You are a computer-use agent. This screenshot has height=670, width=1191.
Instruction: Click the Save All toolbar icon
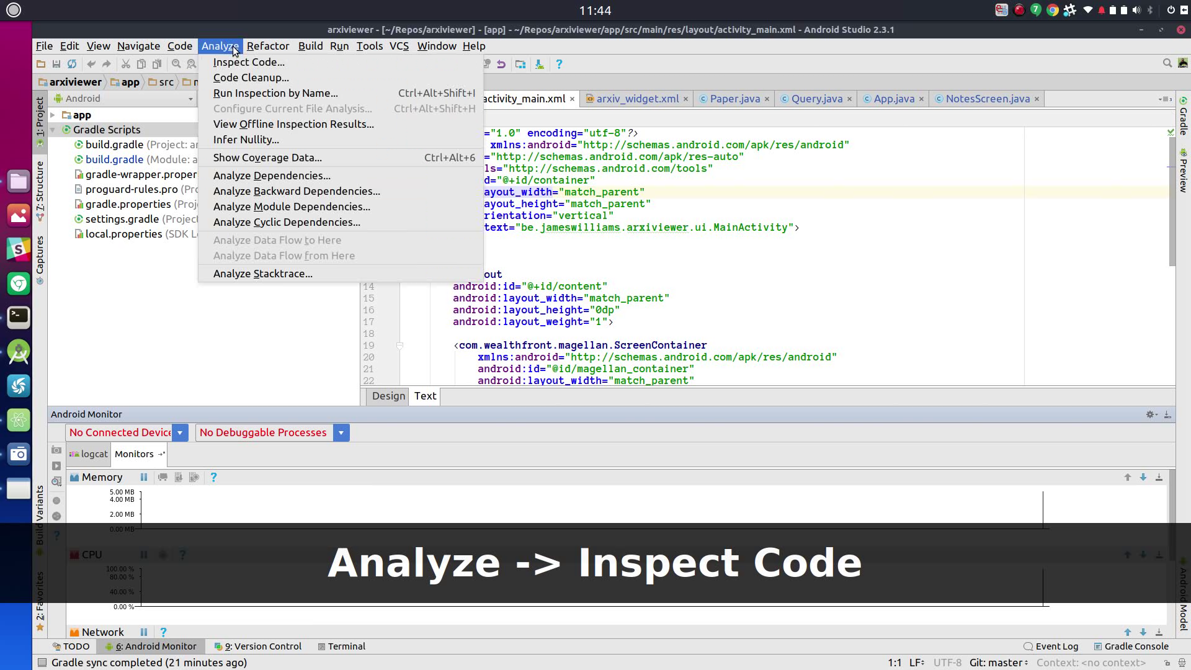point(56,64)
